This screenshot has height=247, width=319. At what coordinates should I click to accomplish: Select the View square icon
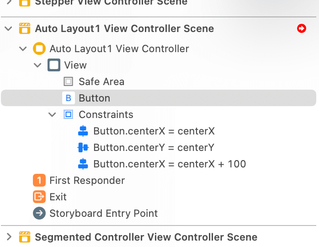tap(54, 65)
